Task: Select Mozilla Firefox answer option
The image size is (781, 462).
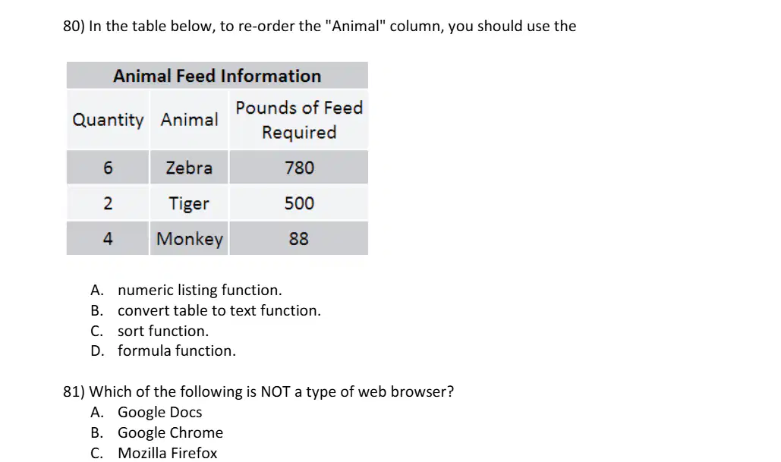Action: pos(154,453)
